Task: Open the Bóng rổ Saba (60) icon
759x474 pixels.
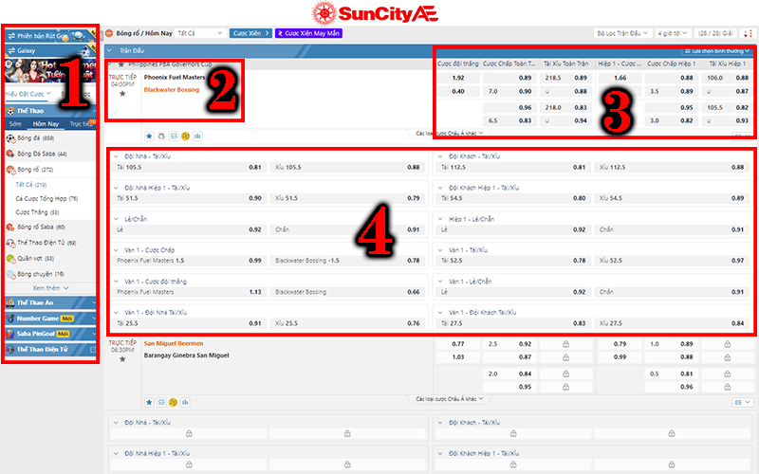Action: pos(10,227)
